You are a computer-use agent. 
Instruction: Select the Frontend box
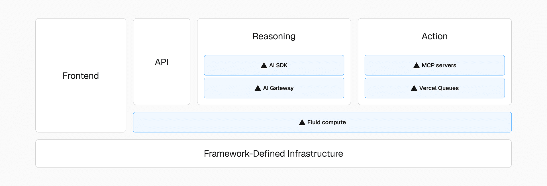81,76
